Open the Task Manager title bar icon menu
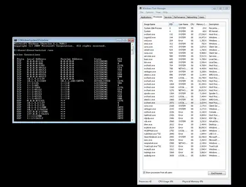The width and height of the screenshot is (246, 187). tap(140, 8)
